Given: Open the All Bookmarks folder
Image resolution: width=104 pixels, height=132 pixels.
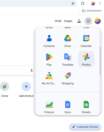Looking at the screenshot, I should click(92, 11).
